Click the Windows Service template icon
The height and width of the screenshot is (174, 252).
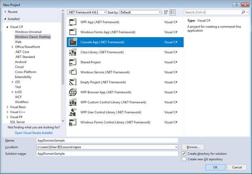coord(73,72)
